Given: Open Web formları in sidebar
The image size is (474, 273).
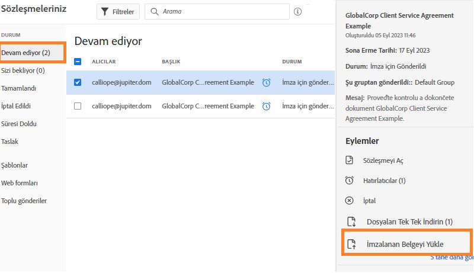Looking at the screenshot, I should point(20,183).
